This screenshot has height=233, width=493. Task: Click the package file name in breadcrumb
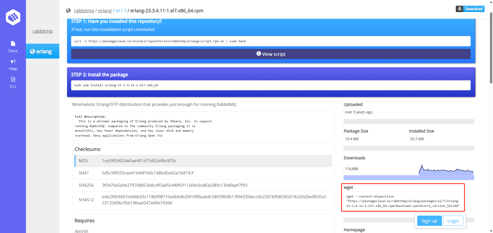point(167,10)
